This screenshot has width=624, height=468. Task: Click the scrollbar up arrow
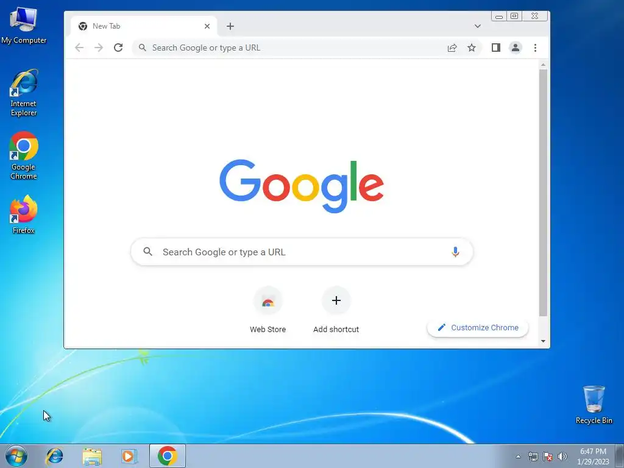543,65
